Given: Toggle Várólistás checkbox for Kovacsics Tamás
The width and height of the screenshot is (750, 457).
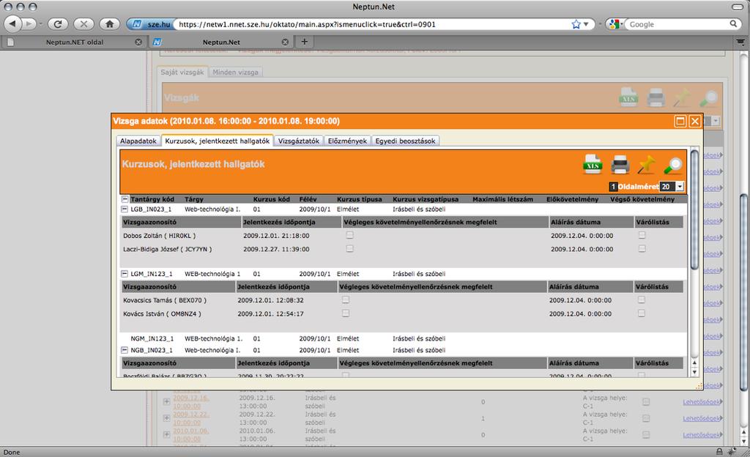Looking at the screenshot, I should [642, 300].
